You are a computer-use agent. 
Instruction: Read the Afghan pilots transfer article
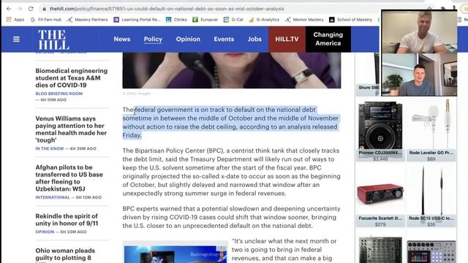(69, 178)
